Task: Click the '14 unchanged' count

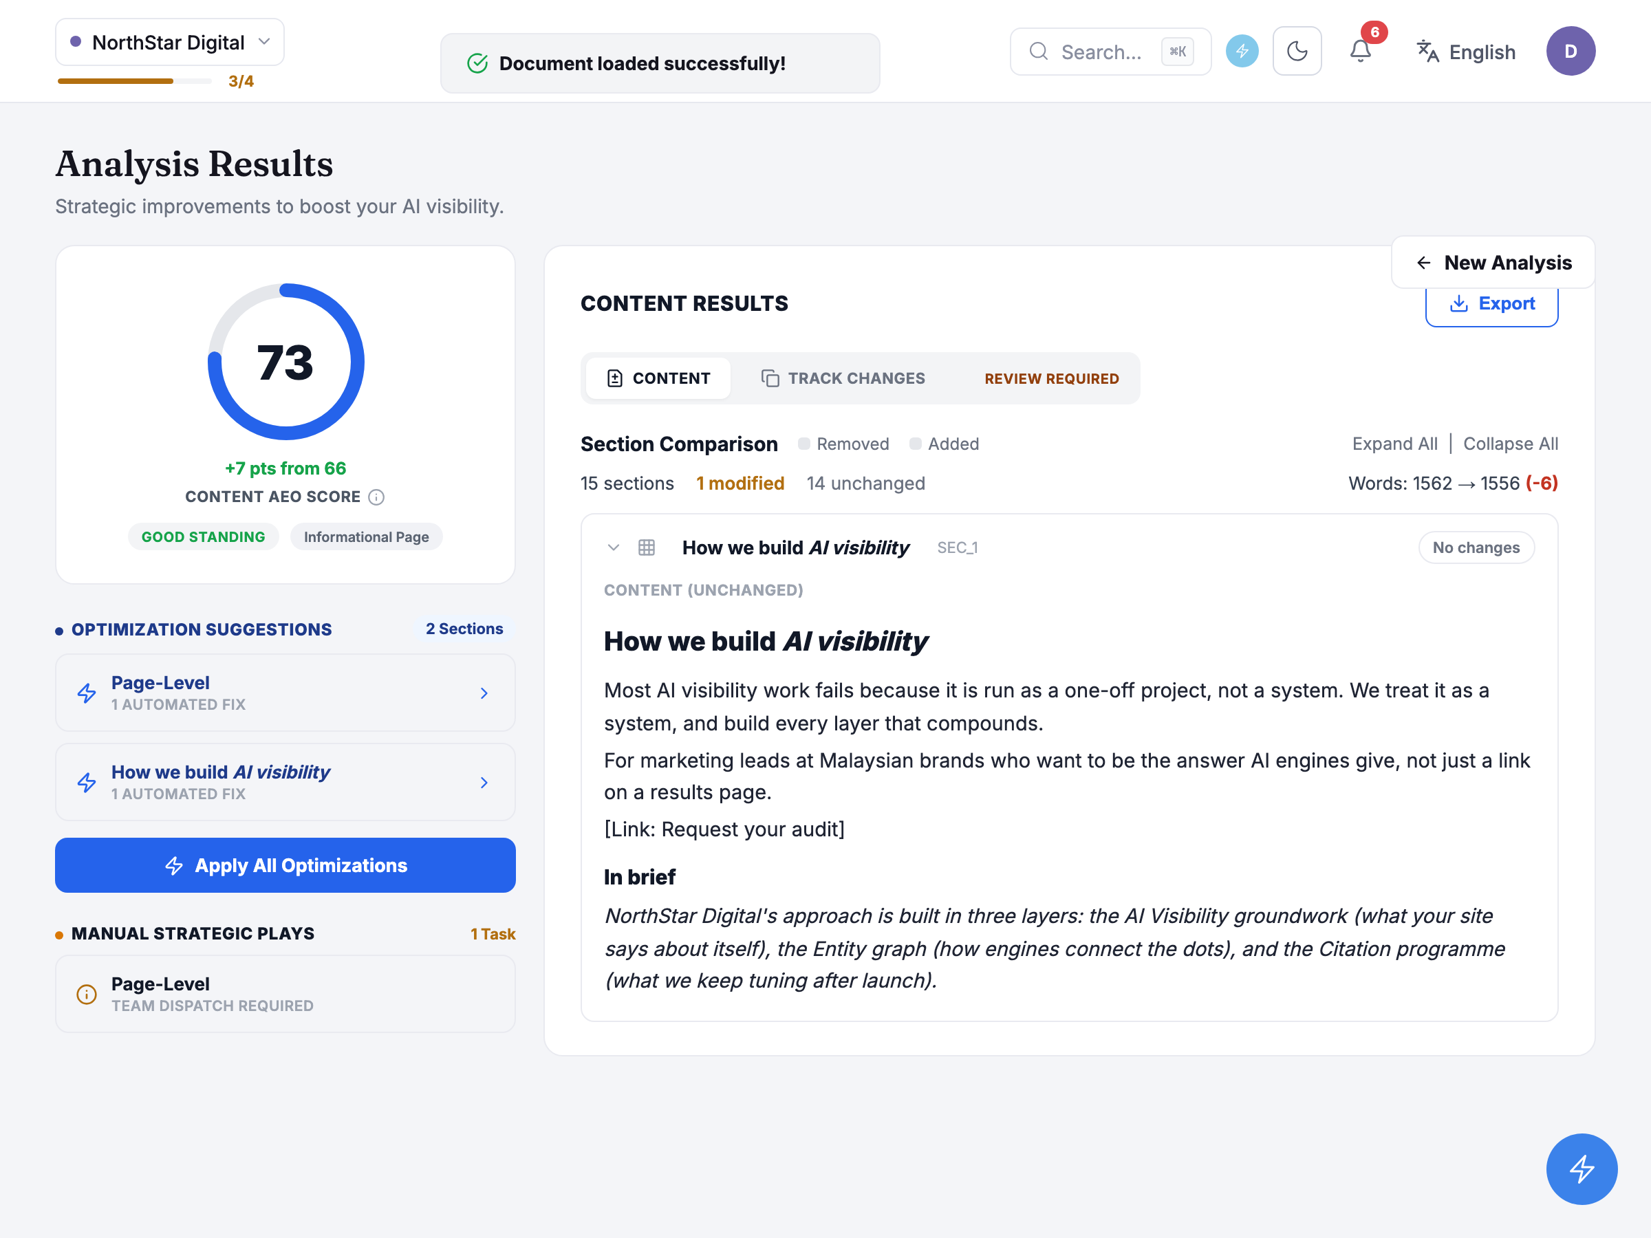Action: (865, 484)
